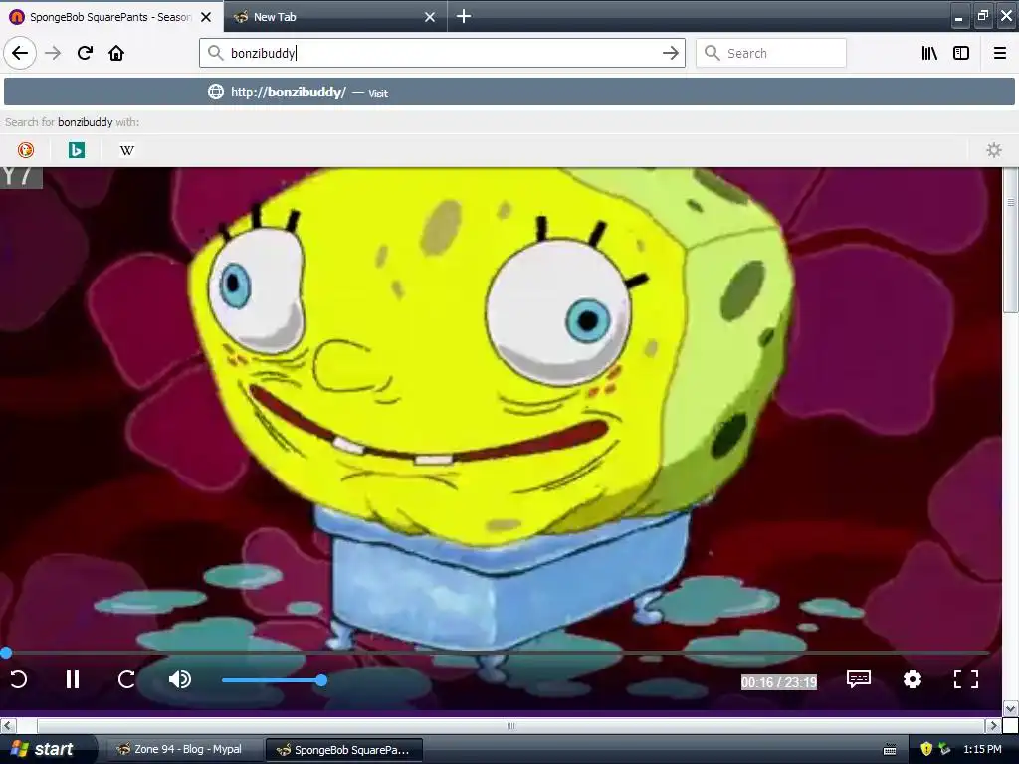Viewport: 1019px width, 764px height.
Task: Enter fullscreen video mode
Action: (965, 679)
